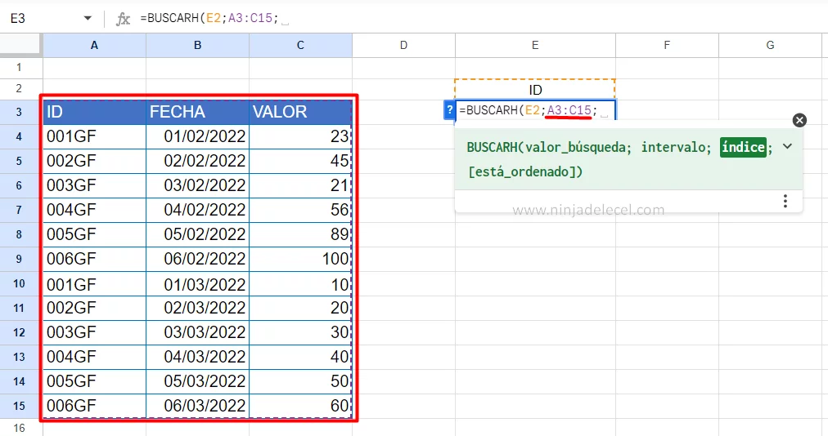Select column D header

(x=403, y=46)
